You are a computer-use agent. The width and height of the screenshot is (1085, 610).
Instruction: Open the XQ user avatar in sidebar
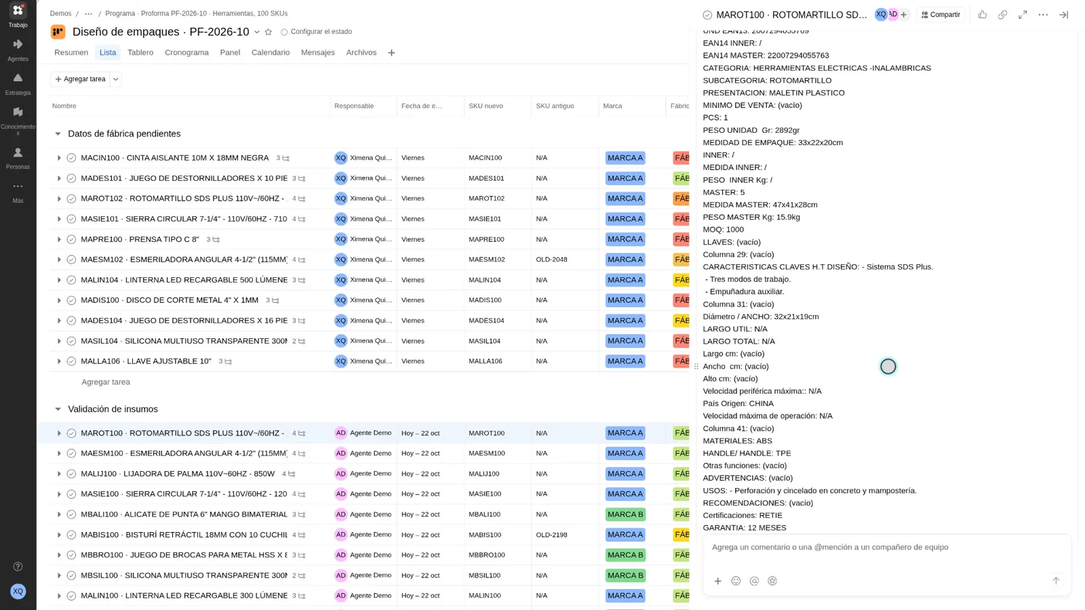click(x=18, y=591)
